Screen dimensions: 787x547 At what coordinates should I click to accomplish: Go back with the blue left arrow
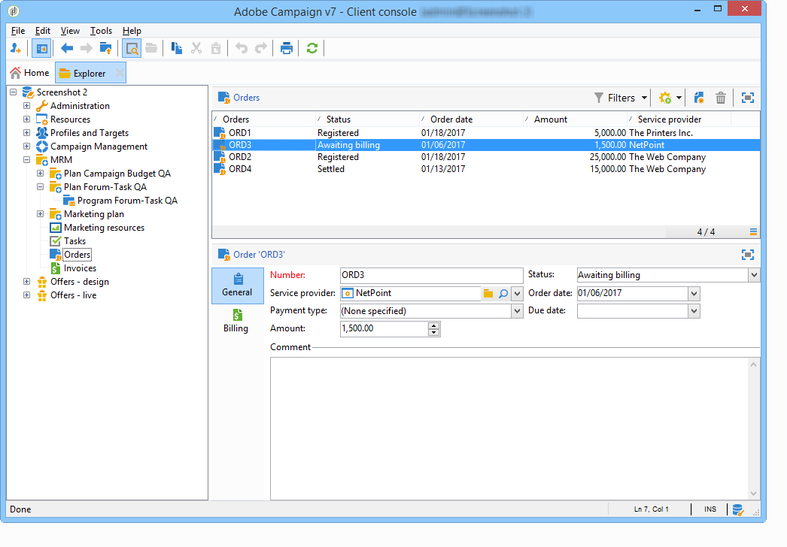coord(67,49)
